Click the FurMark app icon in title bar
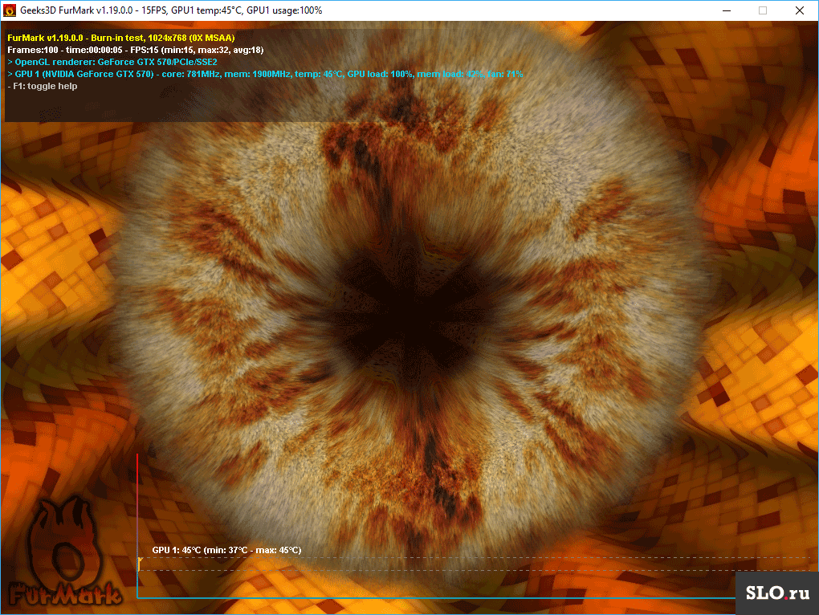 point(10,10)
